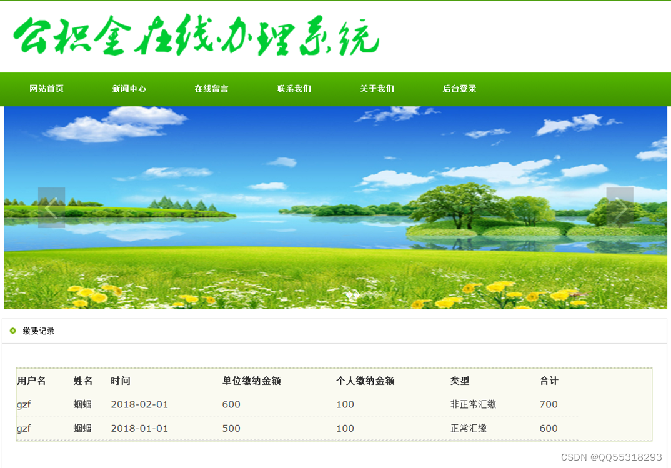The image size is (671, 468).
Task: Go to 后台登录 page
Action: tap(459, 89)
